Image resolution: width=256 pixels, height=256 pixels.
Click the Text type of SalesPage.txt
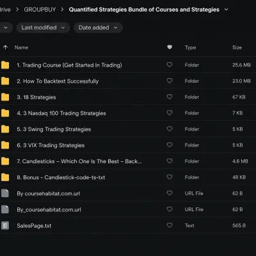click(189, 225)
